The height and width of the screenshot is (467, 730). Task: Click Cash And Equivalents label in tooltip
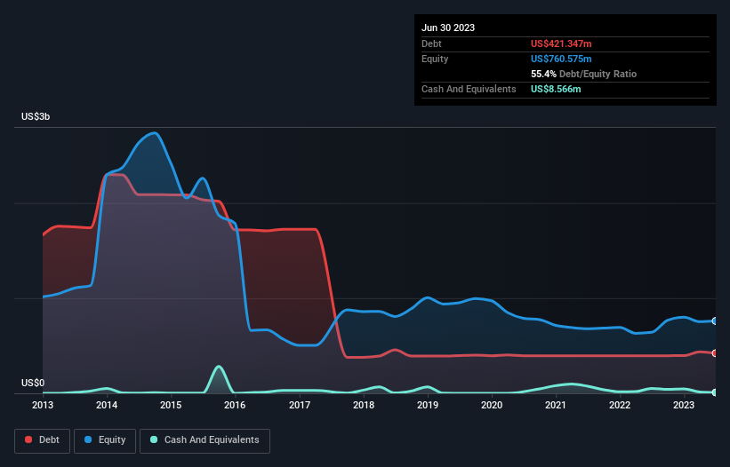coord(469,89)
